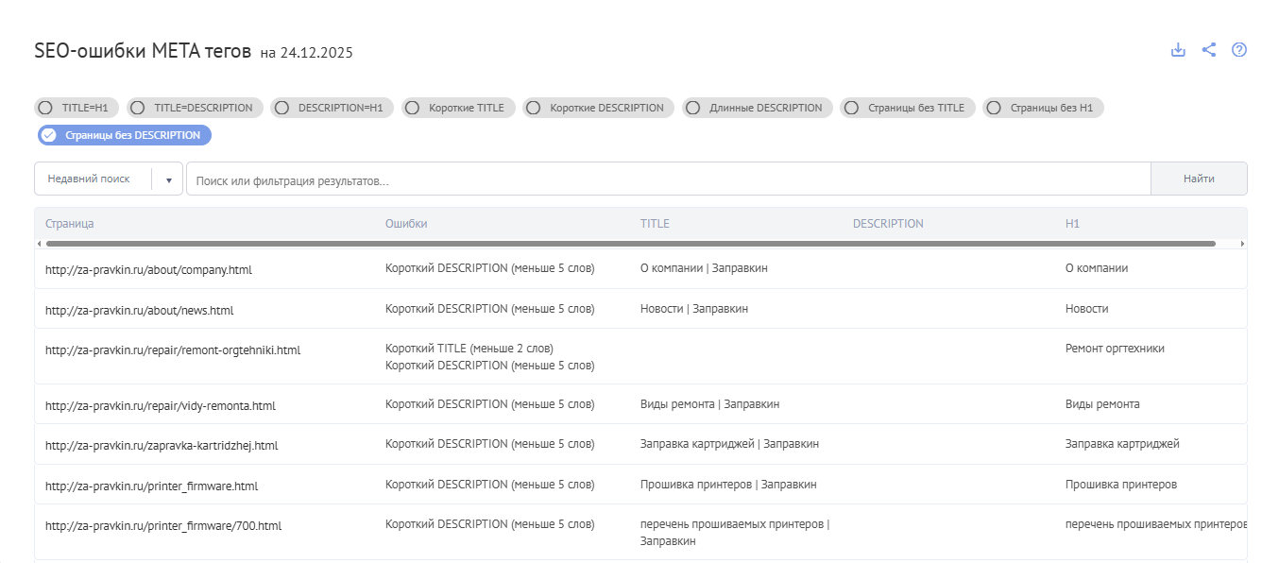Viewport: 1279px width, 563px height.
Task: Share the META tags report
Action: [x=1209, y=50]
